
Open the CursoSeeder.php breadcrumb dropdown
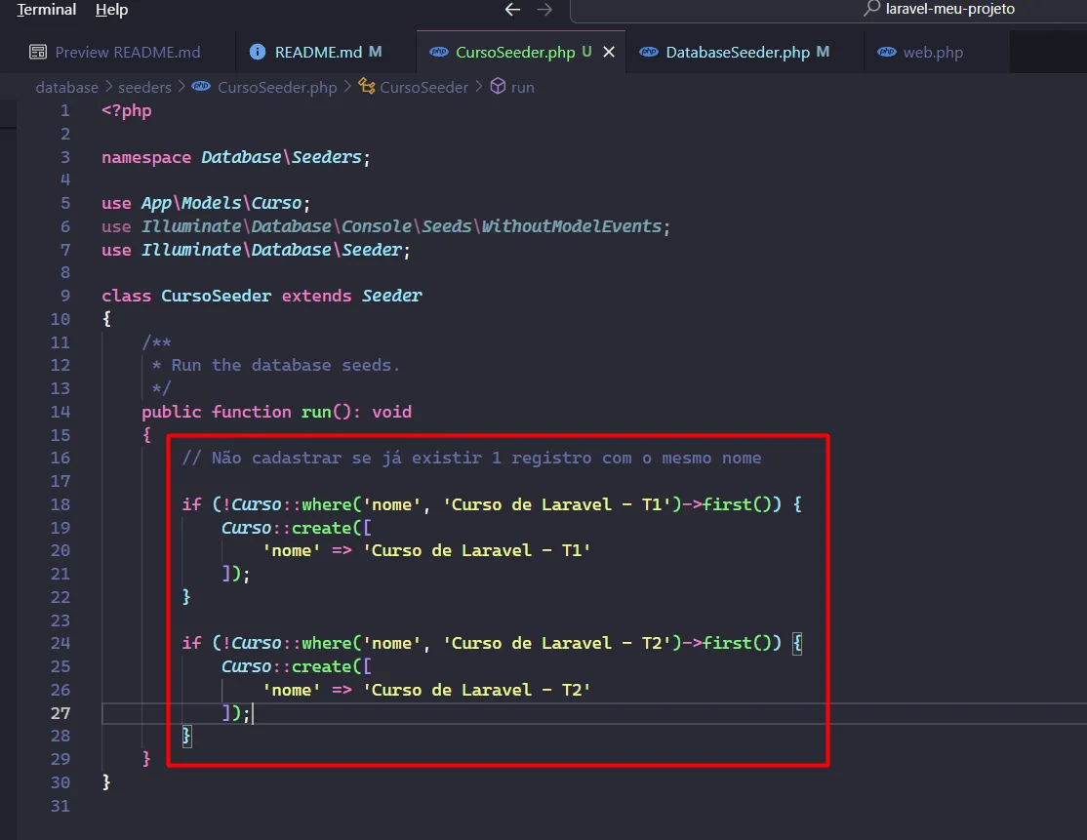[x=276, y=87]
